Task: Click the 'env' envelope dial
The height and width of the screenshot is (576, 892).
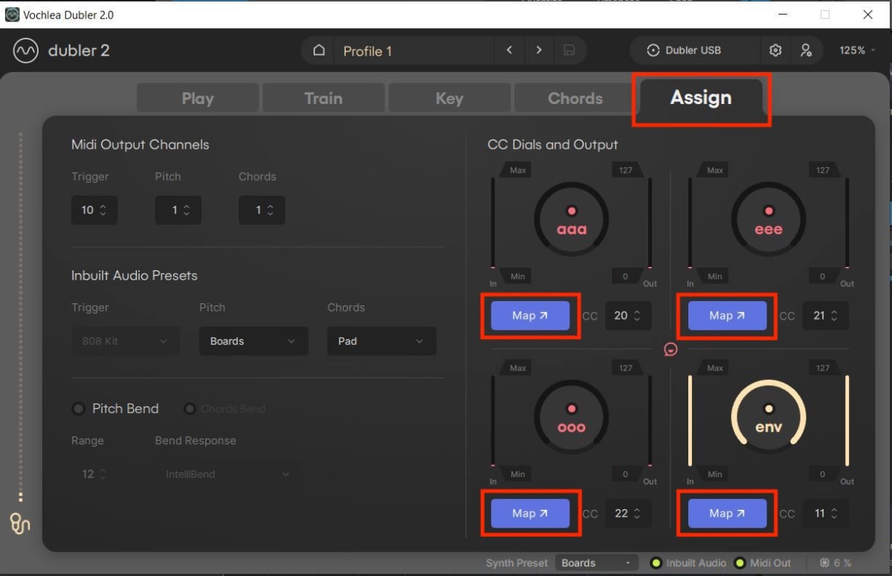Action: tap(768, 416)
